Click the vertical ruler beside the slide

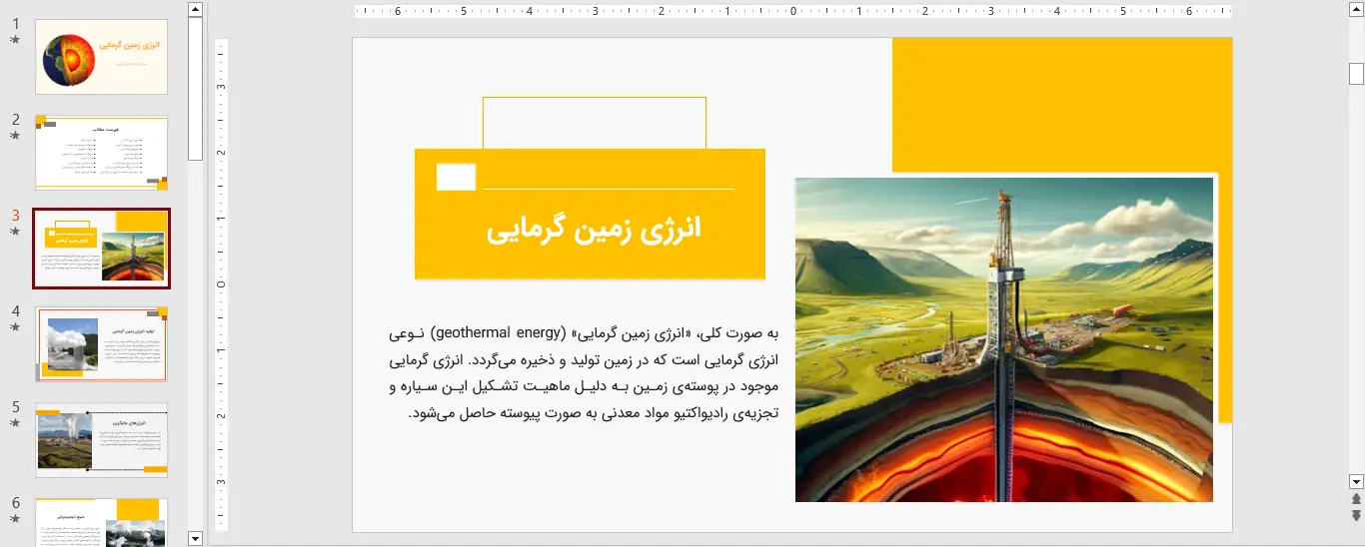222,284
